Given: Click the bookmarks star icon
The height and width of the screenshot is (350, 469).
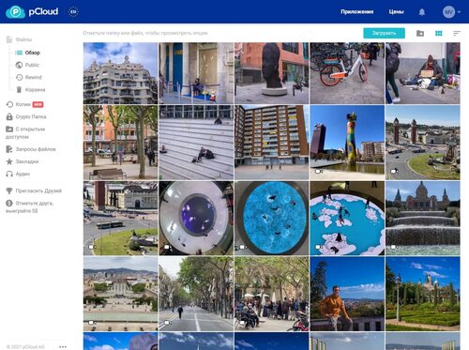Looking at the screenshot, I should (x=9, y=161).
